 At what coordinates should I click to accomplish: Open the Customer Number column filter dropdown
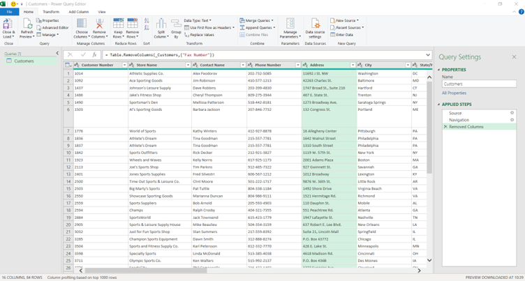click(x=124, y=66)
